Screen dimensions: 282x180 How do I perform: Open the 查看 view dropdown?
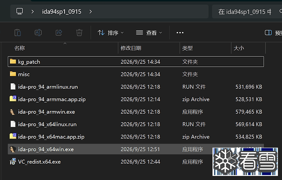coord(149,33)
